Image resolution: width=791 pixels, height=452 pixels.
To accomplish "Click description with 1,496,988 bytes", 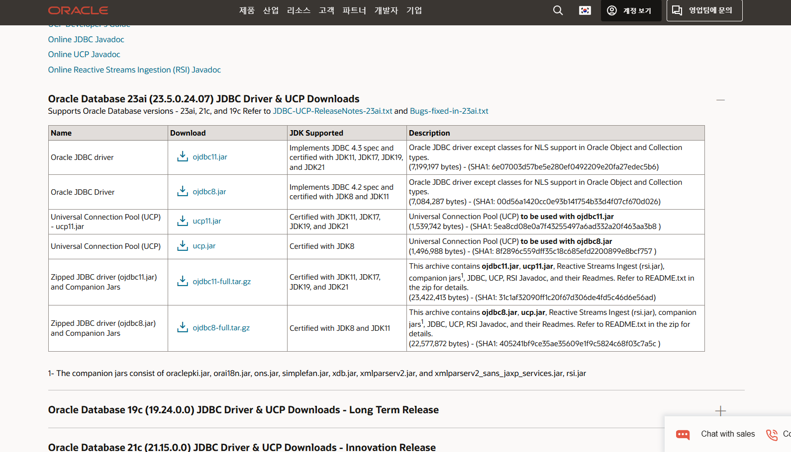I will [x=555, y=246].
